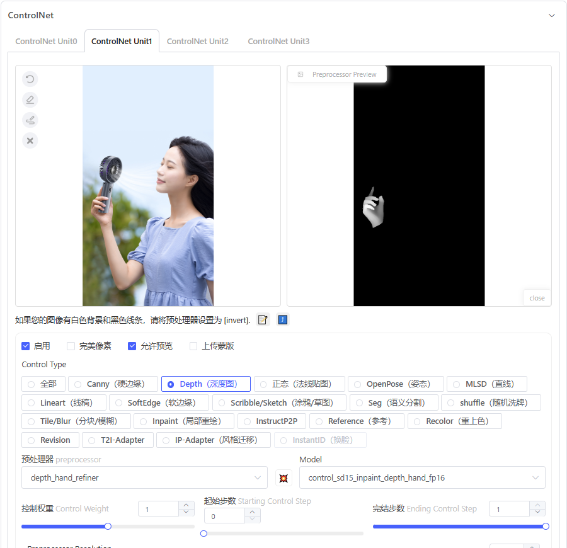Viewport: 567px width, 548px height.
Task: Click the Starting Control Step slider handle
Action: 203,534
